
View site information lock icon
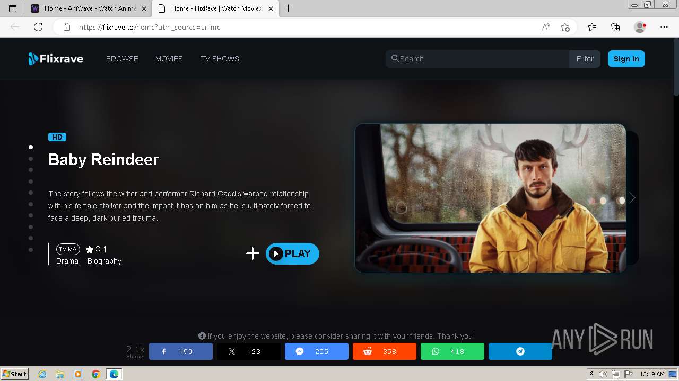click(x=67, y=27)
